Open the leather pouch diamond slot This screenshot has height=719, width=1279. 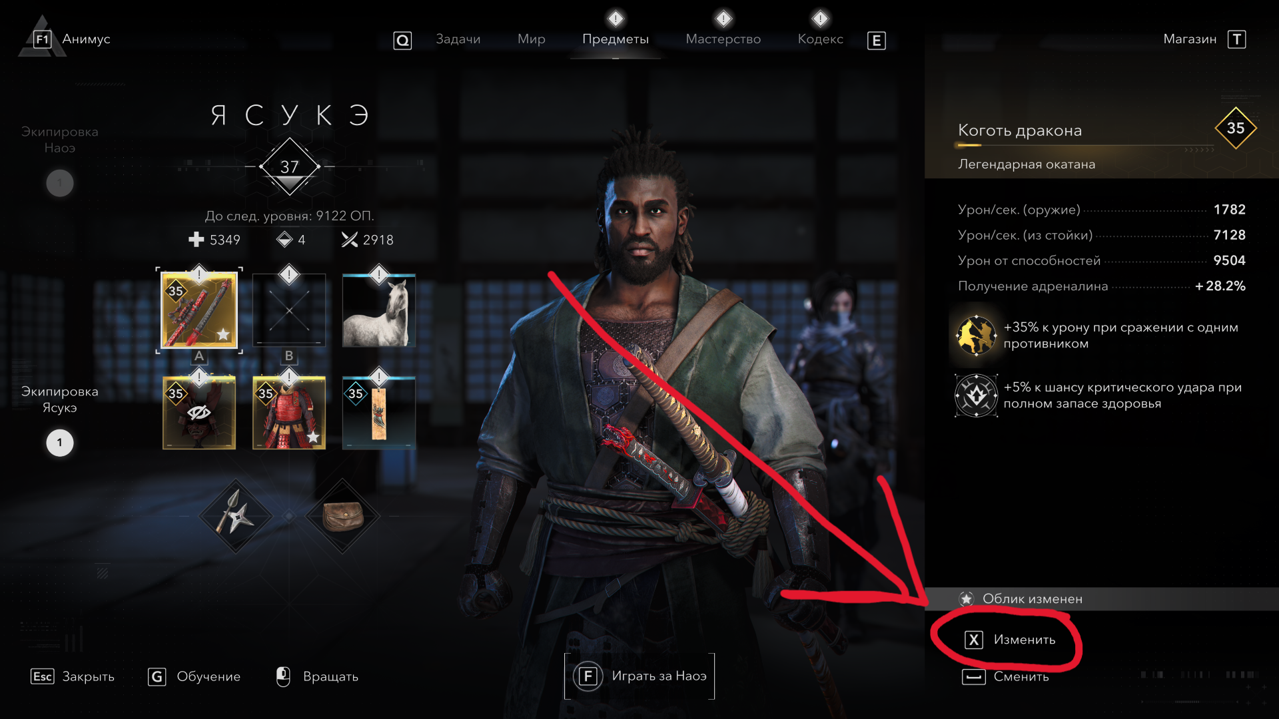click(x=342, y=516)
